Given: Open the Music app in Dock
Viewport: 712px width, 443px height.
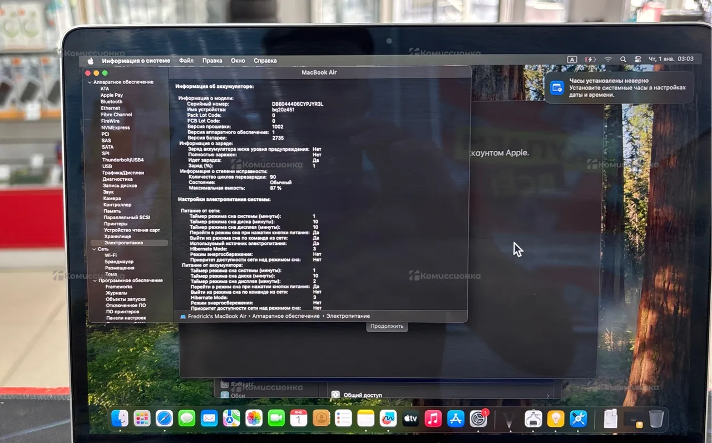Looking at the screenshot, I should click(x=433, y=418).
